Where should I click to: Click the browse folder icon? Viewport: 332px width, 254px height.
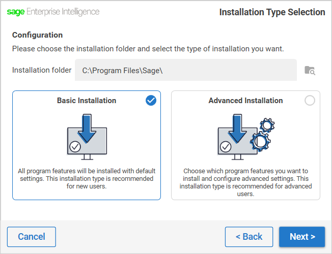click(x=310, y=71)
